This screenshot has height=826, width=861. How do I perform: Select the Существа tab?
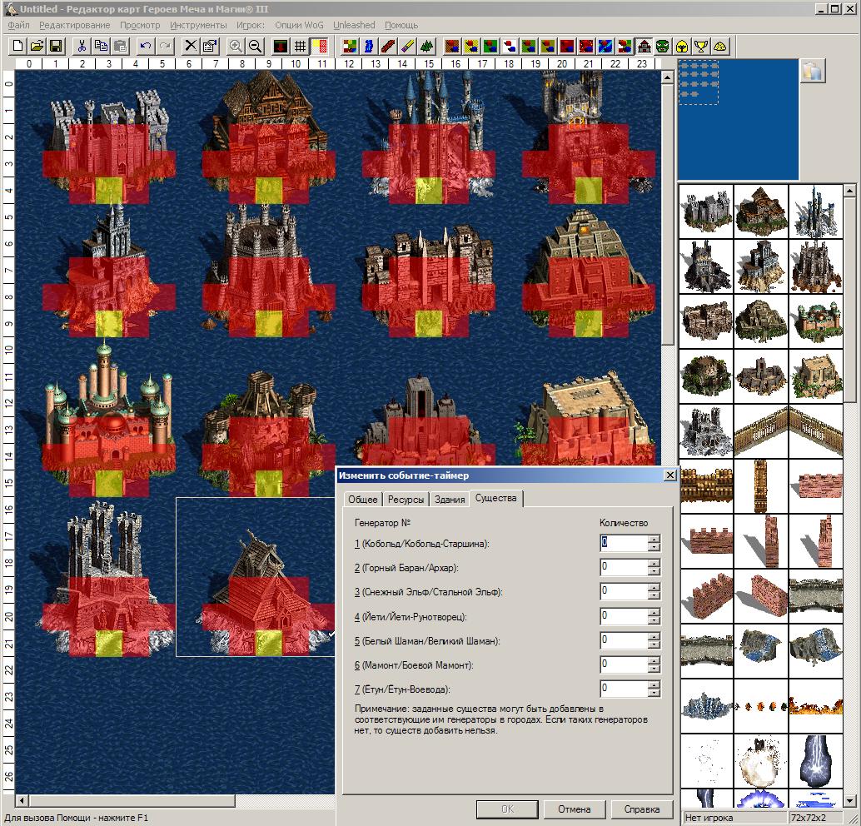point(495,498)
